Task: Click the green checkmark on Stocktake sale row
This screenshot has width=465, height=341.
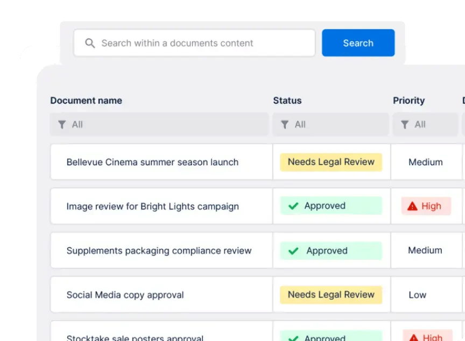Action: 293,338
